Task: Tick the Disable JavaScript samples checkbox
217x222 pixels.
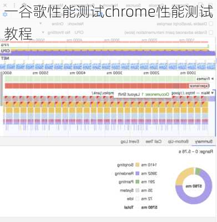Action: coord(211,24)
